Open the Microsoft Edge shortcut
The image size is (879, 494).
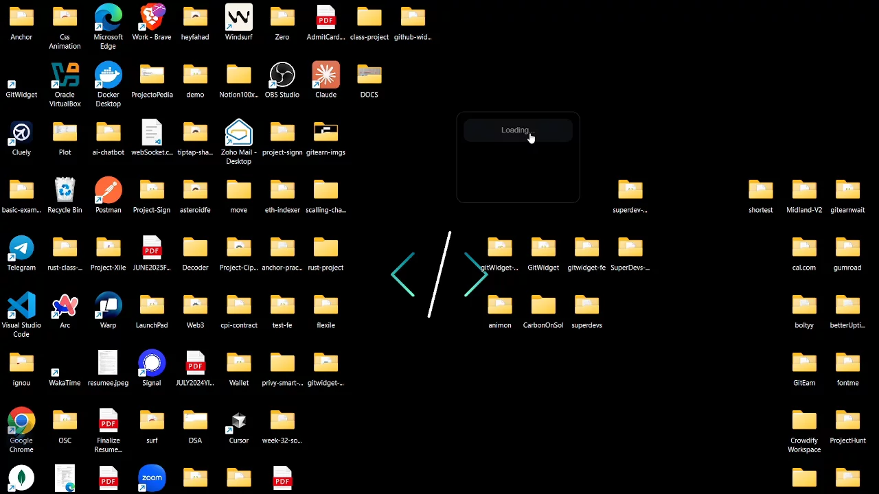(108, 18)
